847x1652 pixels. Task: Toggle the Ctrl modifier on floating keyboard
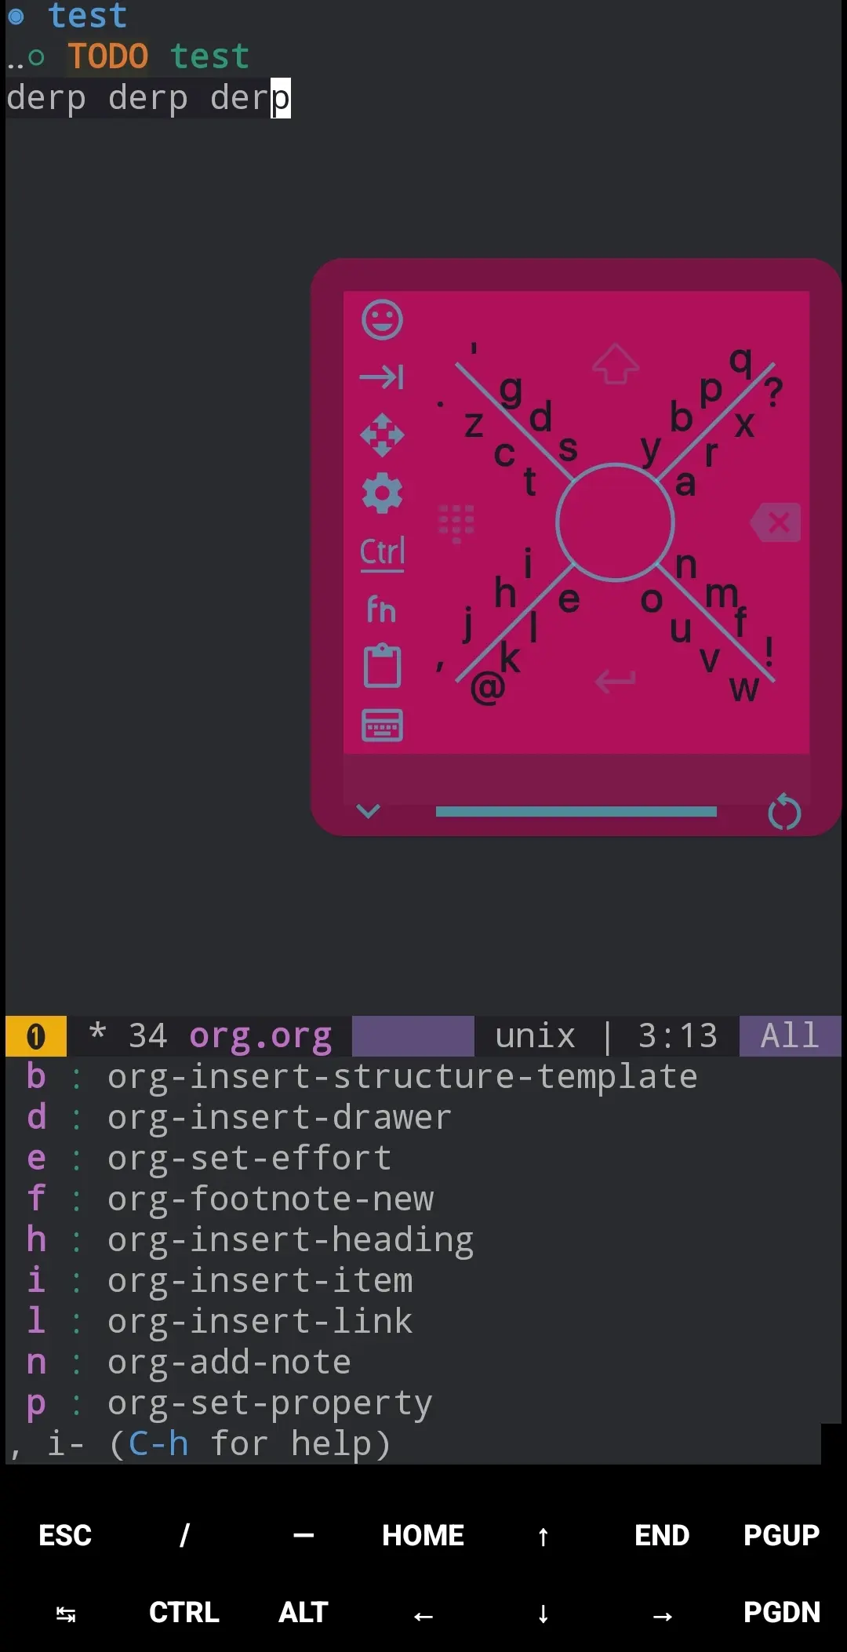point(382,552)
